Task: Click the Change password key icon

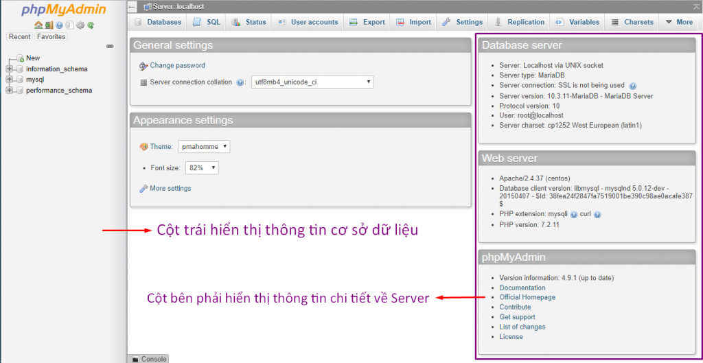Action: click(143, 66)
